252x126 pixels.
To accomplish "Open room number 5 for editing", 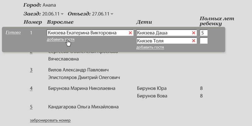I will [x=31, y=107].
